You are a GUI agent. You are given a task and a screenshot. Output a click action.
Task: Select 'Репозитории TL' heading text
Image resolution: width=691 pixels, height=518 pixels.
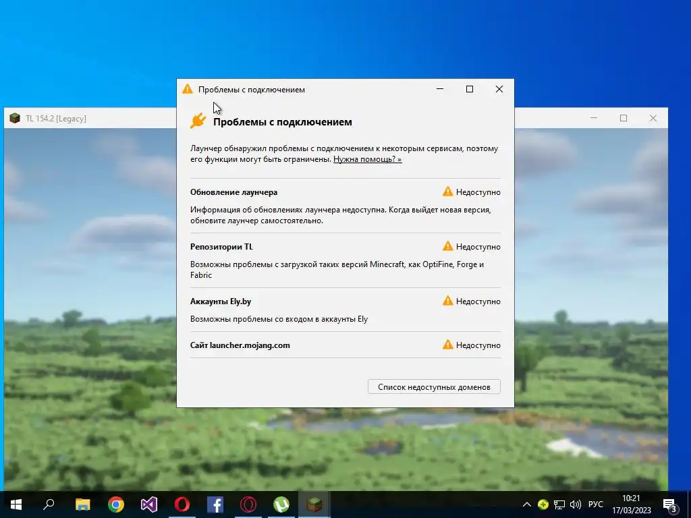point(221,247)
